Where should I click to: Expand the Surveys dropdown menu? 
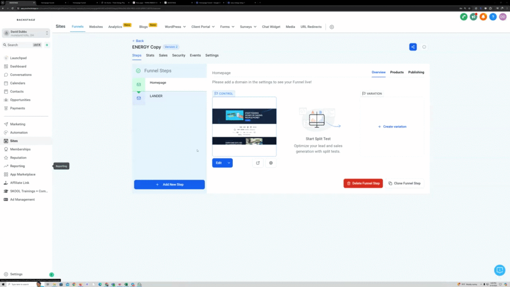[x=248, y=27]
